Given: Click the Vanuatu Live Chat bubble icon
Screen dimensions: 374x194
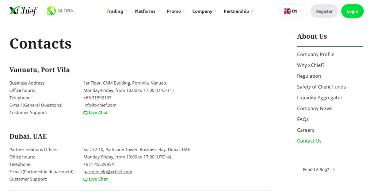Looking at the screenshot, I should coord(85,113).
